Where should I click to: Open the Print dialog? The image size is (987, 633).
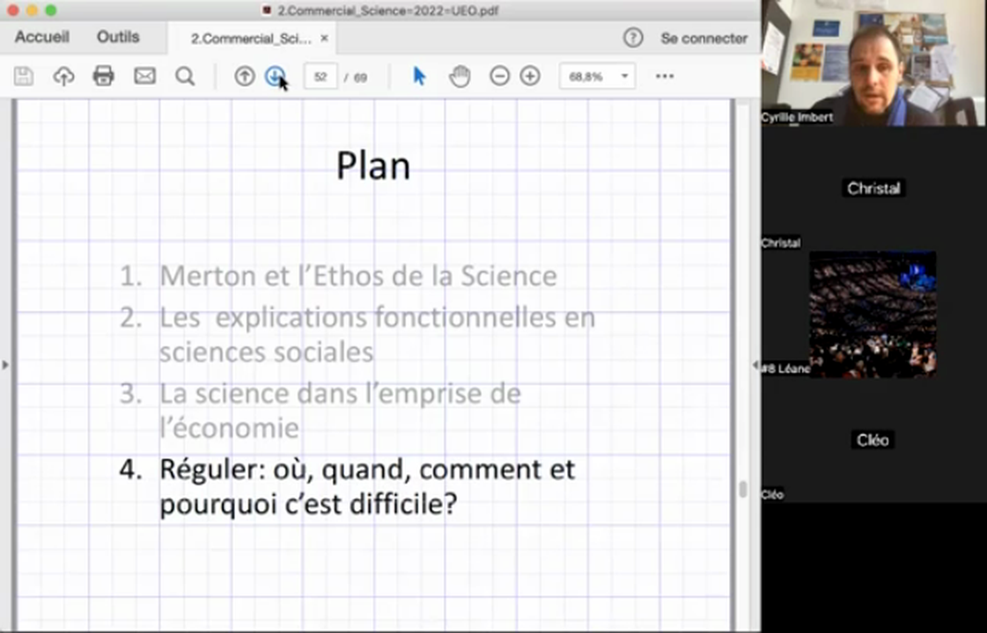pyautogui.click(x=103, y=76)
